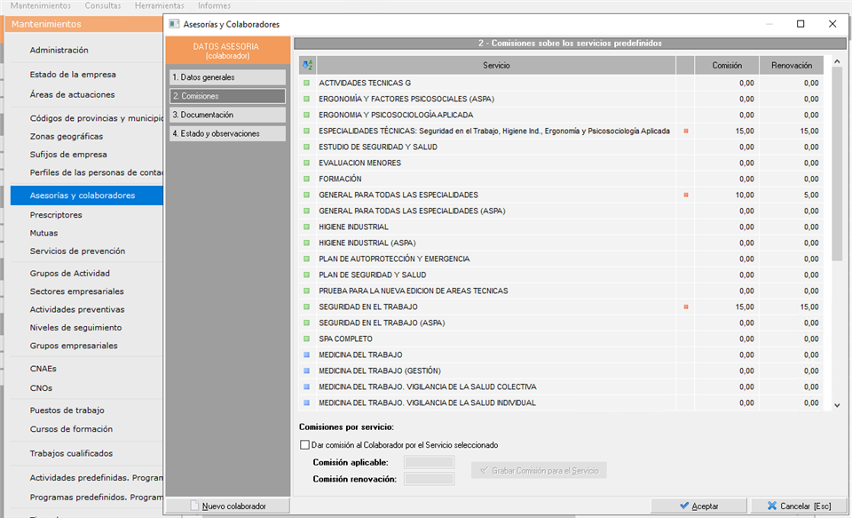
Task: Click the Cancelar [Esc] button
Action: tap(799, 506)
